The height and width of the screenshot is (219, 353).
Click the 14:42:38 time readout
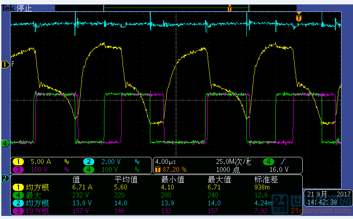[322, 202]
